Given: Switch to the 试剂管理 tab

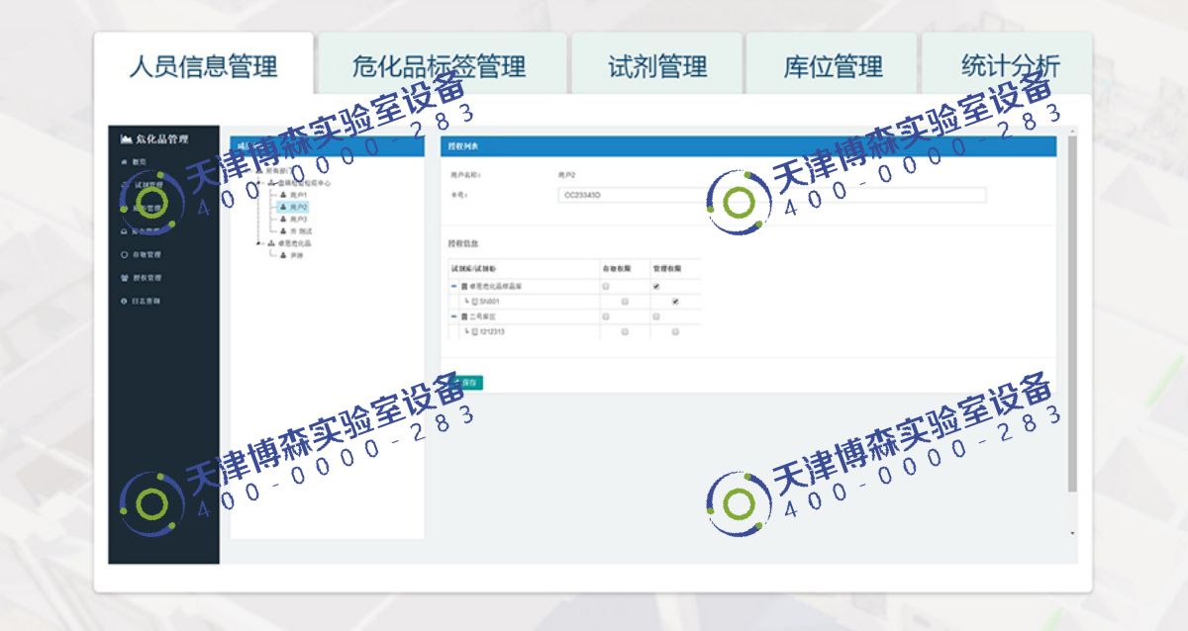Looking at the screenshot, I should tap(656, 67).
